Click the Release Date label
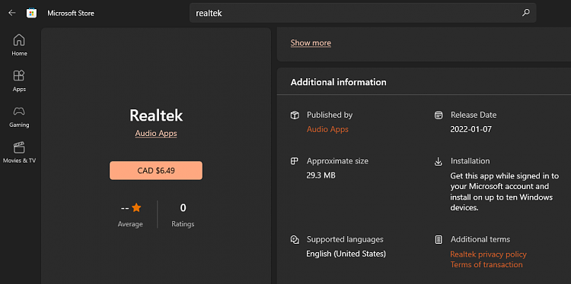The image size is (571, 284). (474, 115)
